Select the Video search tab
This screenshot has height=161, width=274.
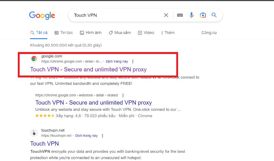pos(146,33)
